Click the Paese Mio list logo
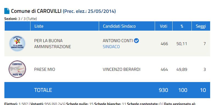The image size is (217, 105). tap(17, 69)
